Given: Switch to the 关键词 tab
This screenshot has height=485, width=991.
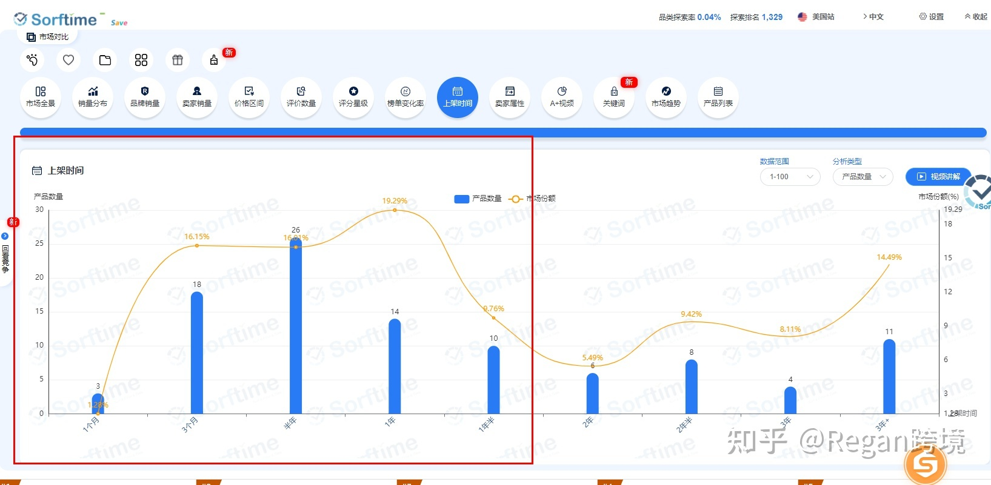Looking at the screenshot, I should 614,97.
